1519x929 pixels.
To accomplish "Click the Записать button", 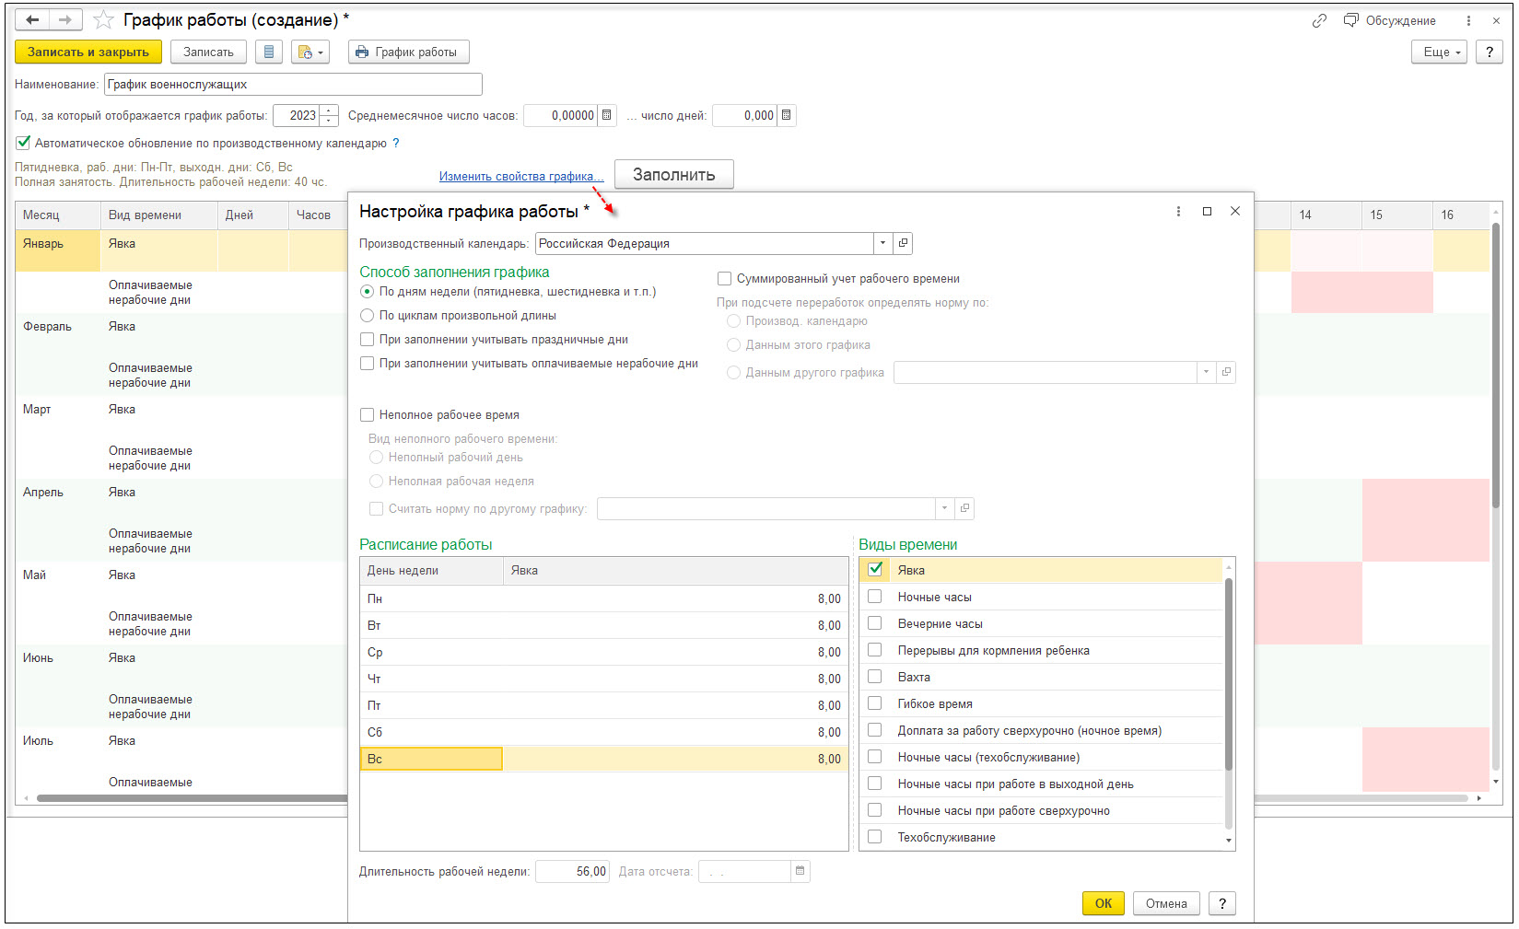I will 208,52.
